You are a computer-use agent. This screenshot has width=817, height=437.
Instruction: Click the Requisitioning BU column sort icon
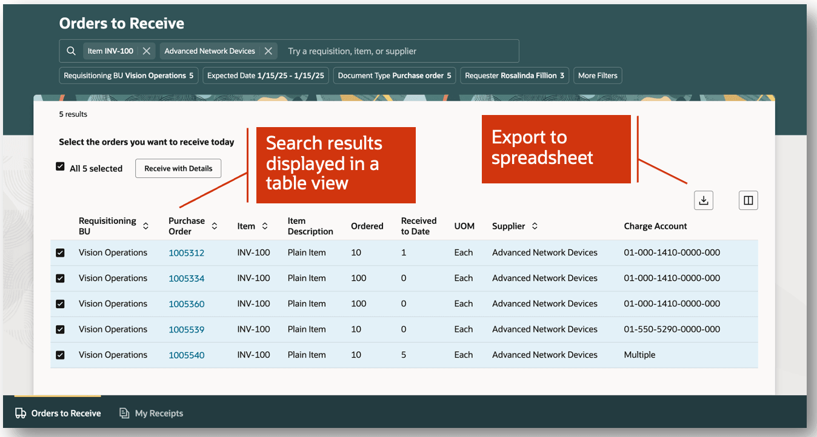(145, 226)
